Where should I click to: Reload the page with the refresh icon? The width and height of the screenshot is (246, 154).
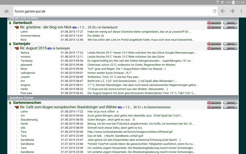click(x=214, y=11)
